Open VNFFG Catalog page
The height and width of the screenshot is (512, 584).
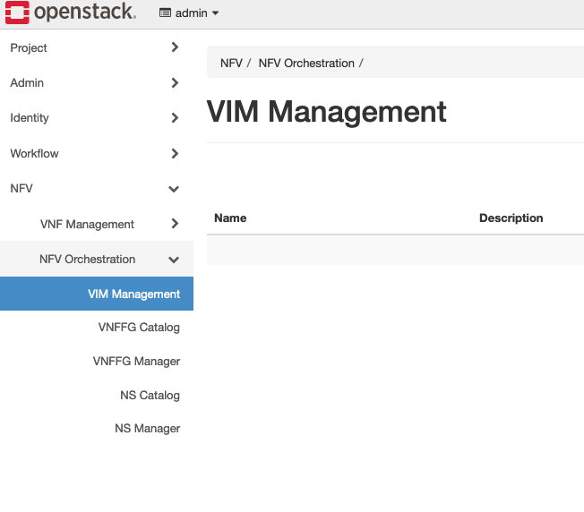139,328
